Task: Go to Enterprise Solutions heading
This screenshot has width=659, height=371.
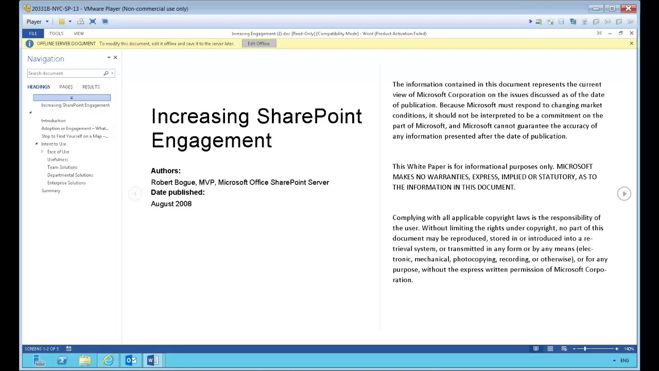Action: point(66,183)
